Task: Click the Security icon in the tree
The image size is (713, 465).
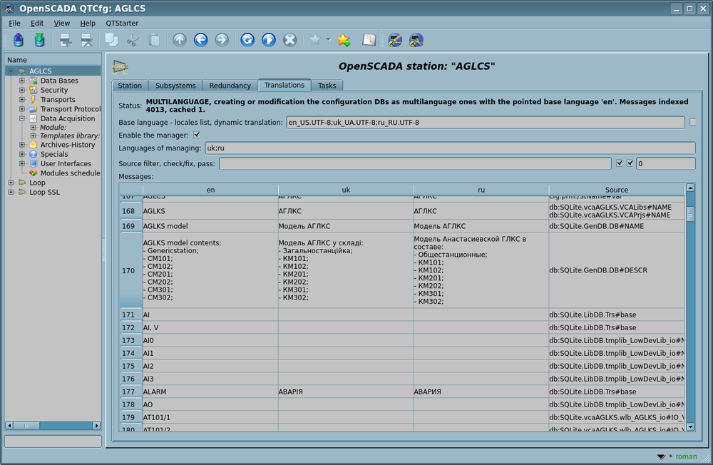Action: (33, 91)
